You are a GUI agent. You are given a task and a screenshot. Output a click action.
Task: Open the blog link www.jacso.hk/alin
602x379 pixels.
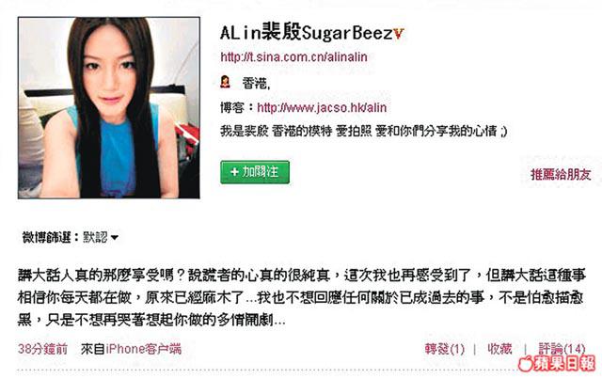coord(322,107)
